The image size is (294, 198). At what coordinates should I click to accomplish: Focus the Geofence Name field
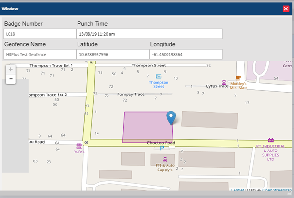click(x=40, y=55)
